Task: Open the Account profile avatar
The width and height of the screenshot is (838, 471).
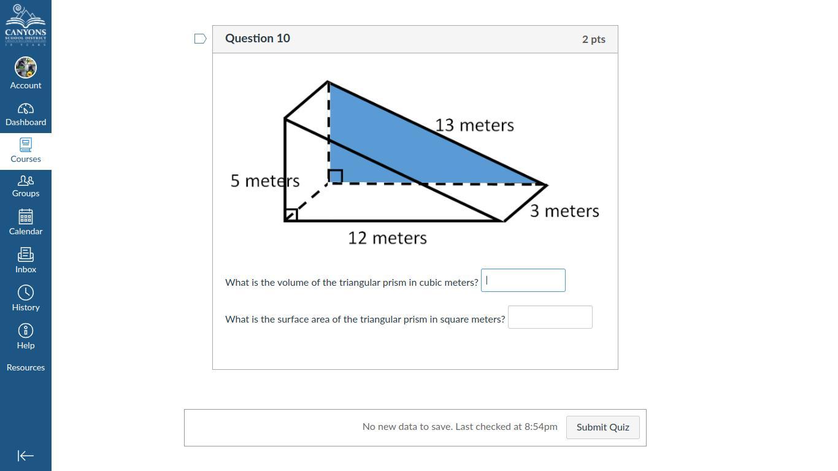Action: pos(26,67)
